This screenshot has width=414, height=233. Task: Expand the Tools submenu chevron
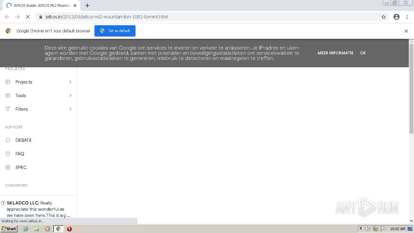tap(70, 95)
